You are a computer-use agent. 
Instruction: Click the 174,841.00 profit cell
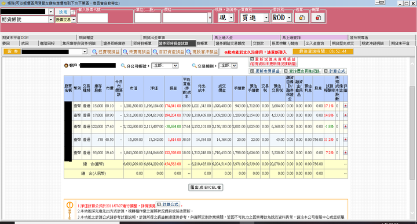[173, 106]
